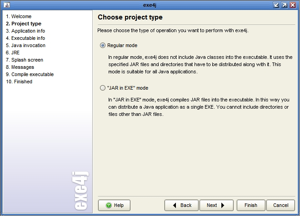Minimize the exe4j window
Image resolution: width=300 pixels, height=216 pixels.
(x=276, y=5)
